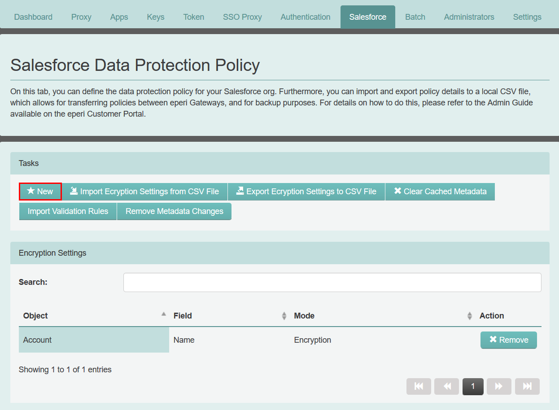559x410 pixels.
Task: Focus the Search input field
Action: click(x=332, y=282)
